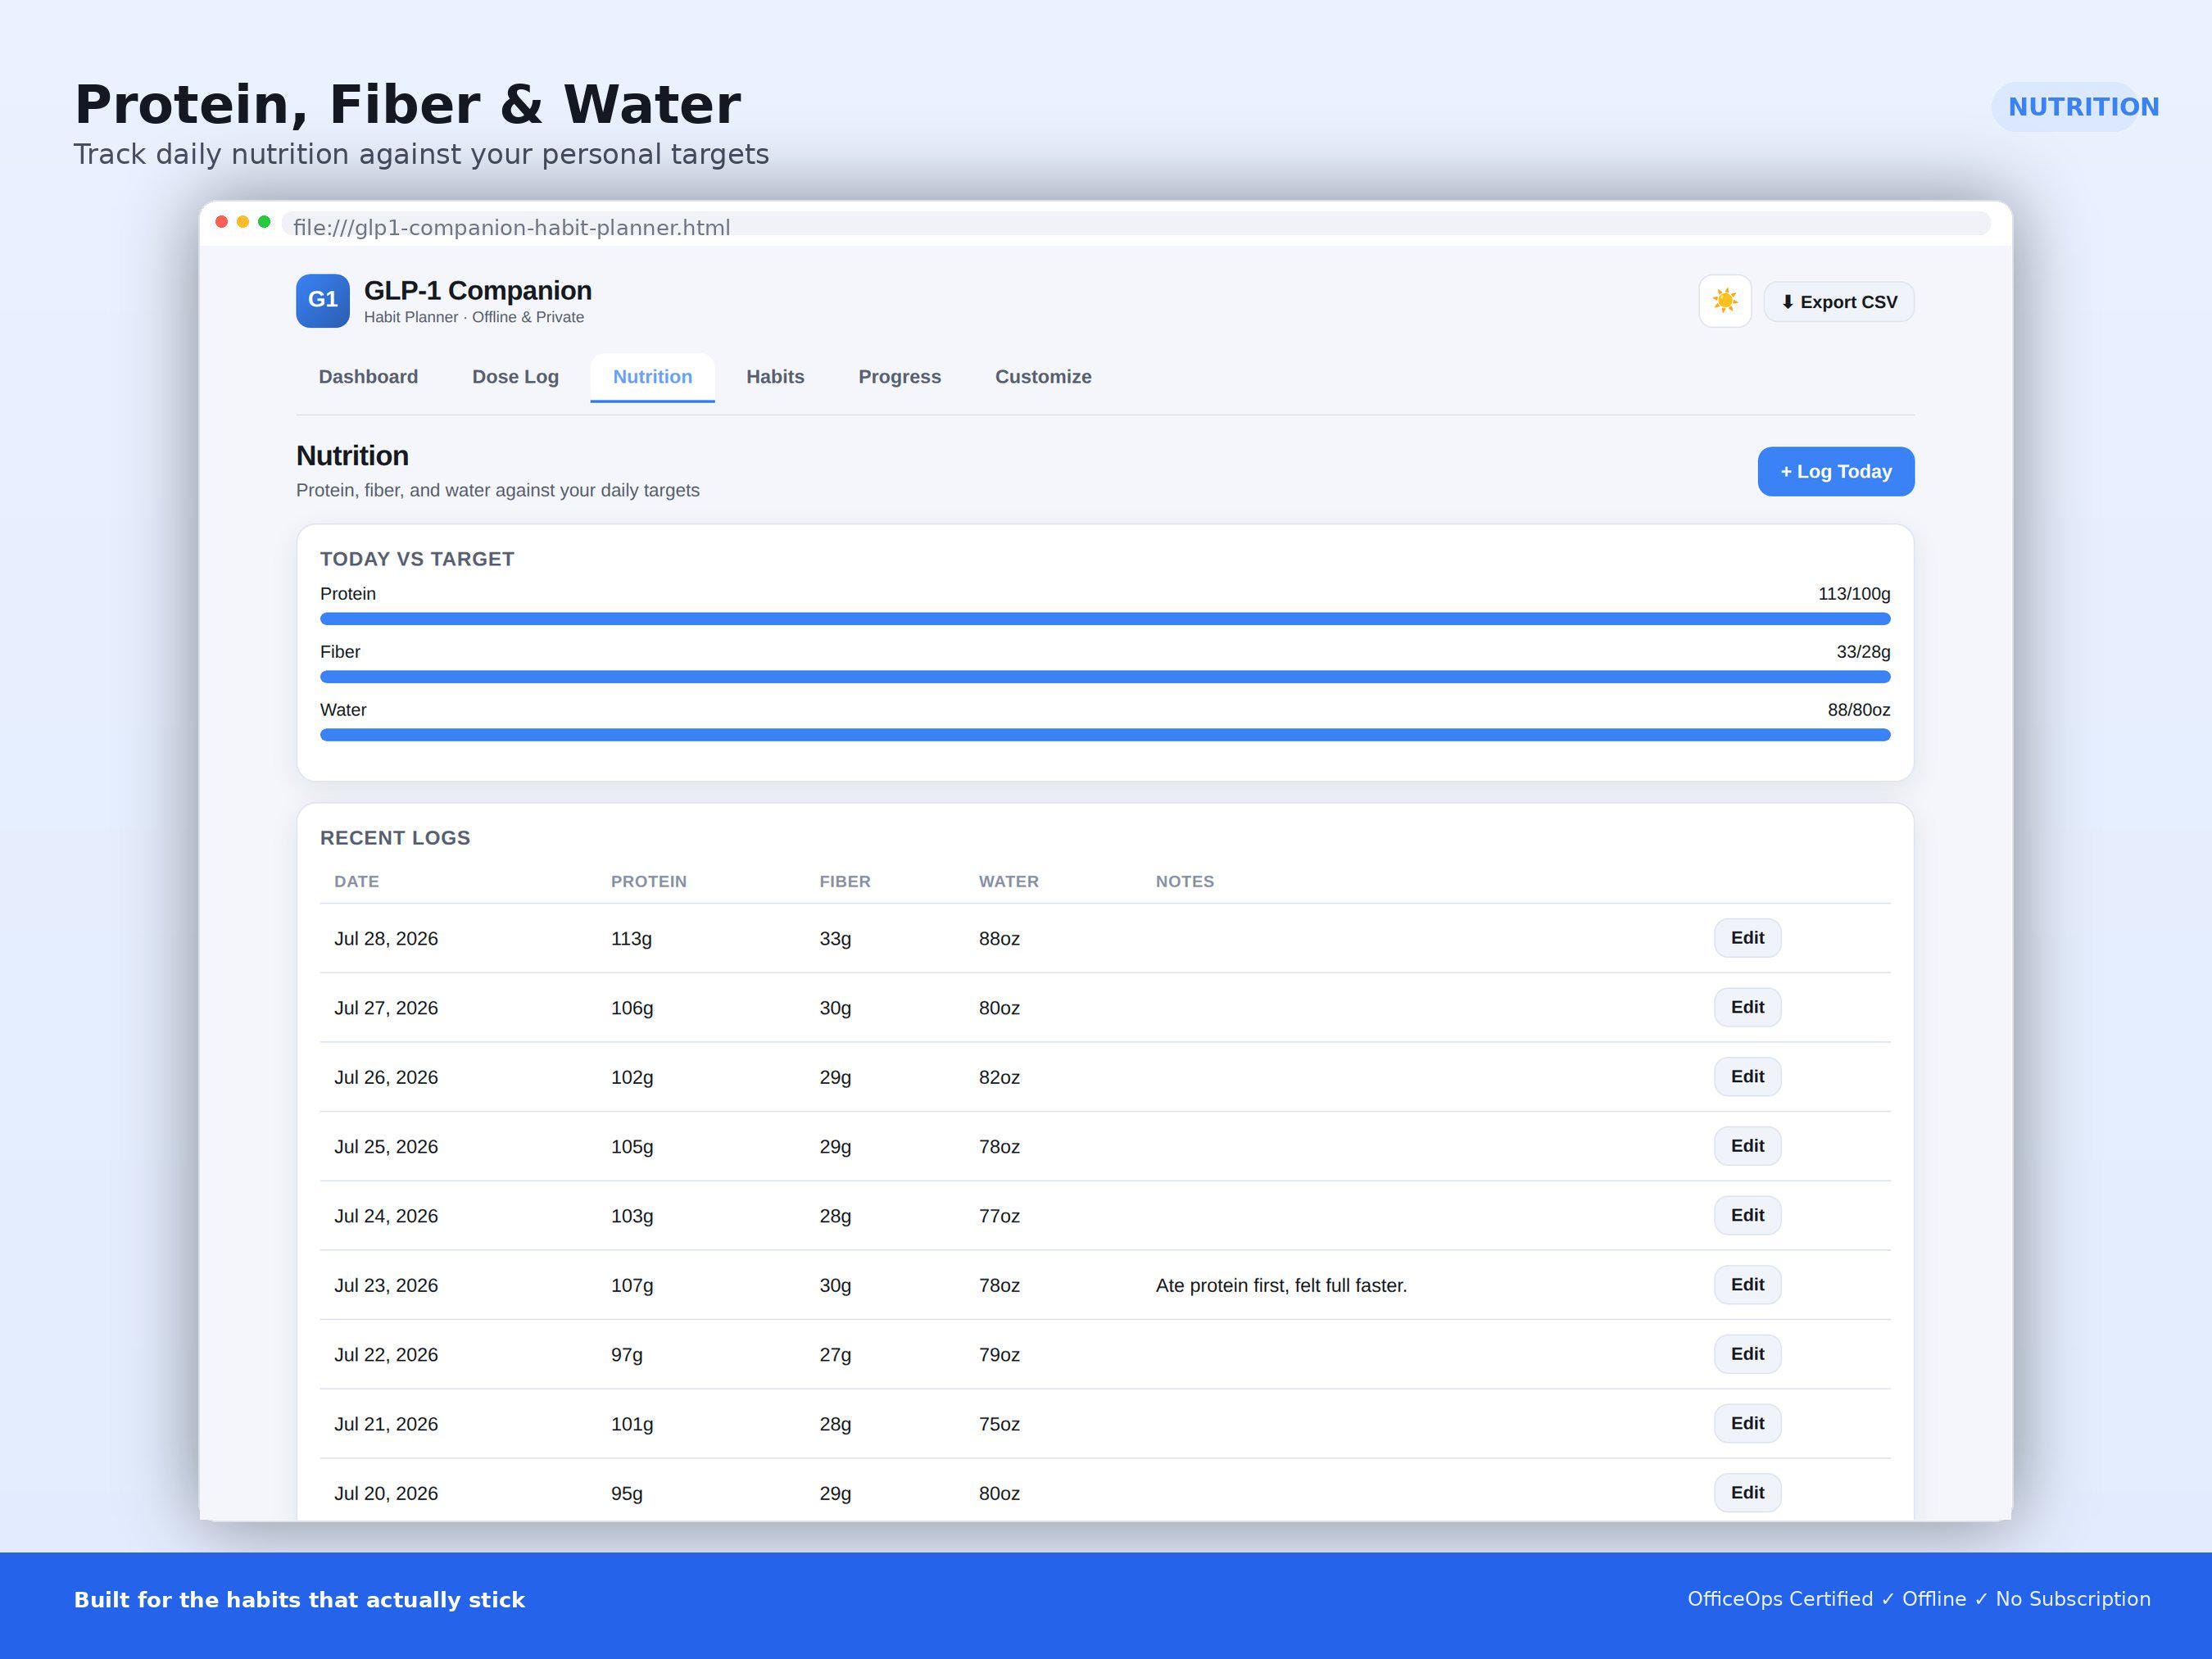The width and height of the screenshot is (2212, 1659).
Task: Click the NUTRITION badge at top right
Action: pyautogui.click(x=2066, y=107)
